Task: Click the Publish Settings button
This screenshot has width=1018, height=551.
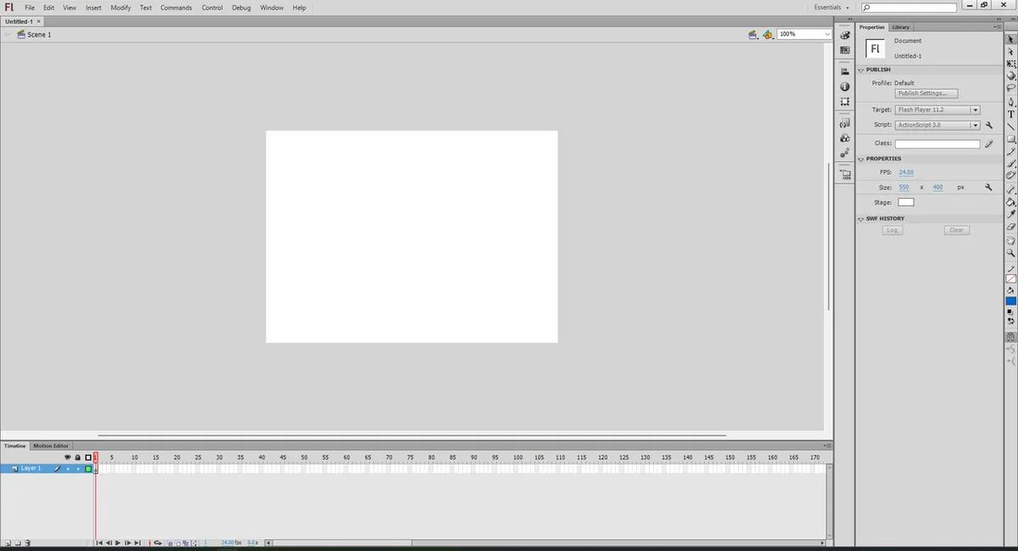Action: pyautogui.click(x=926, y=93)
